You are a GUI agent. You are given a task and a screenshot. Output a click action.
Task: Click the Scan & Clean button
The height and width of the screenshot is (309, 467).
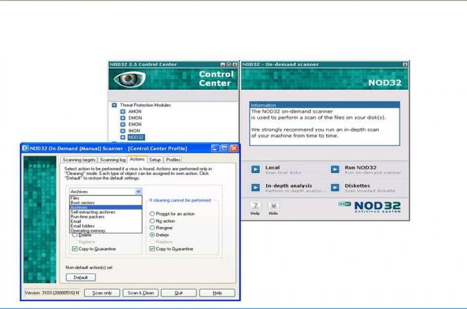click(x=140, y=293)
